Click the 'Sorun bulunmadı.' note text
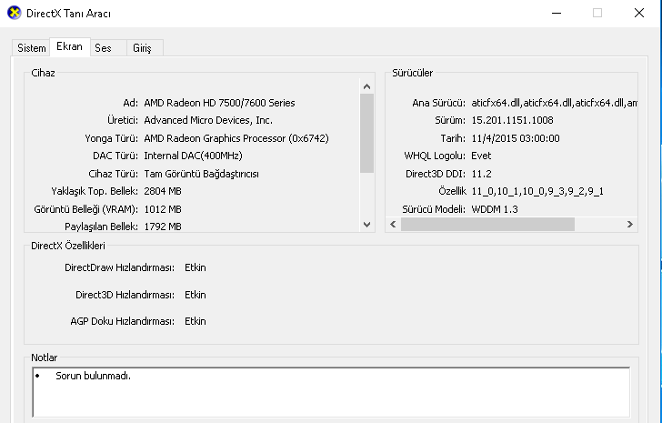Image resolution: width=662 pixels, height=423 pixels. coord(94,376)
